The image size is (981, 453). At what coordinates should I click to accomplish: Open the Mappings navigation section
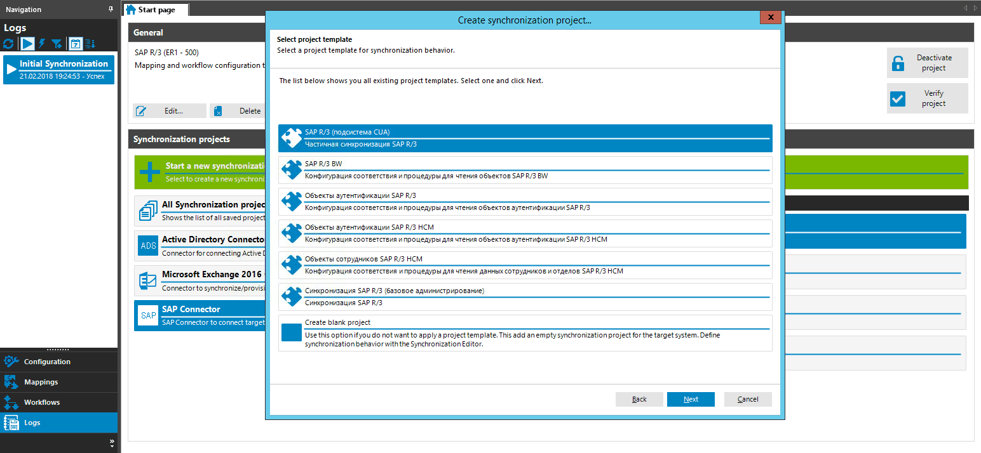(41, 382)
